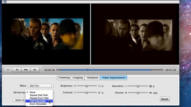Select Repeat Odd Field option
The width and height of the screenshot is (191, 107).
pos(39,95)
